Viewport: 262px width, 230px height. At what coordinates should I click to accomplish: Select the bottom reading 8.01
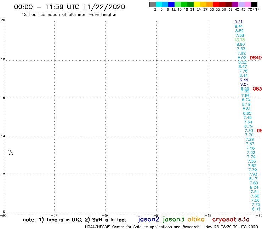[256, 209]
